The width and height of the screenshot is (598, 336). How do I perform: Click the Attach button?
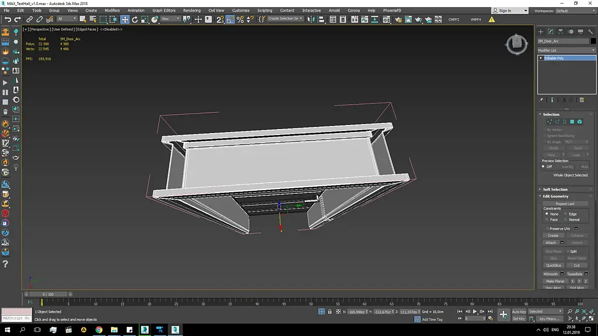(550, 243)
